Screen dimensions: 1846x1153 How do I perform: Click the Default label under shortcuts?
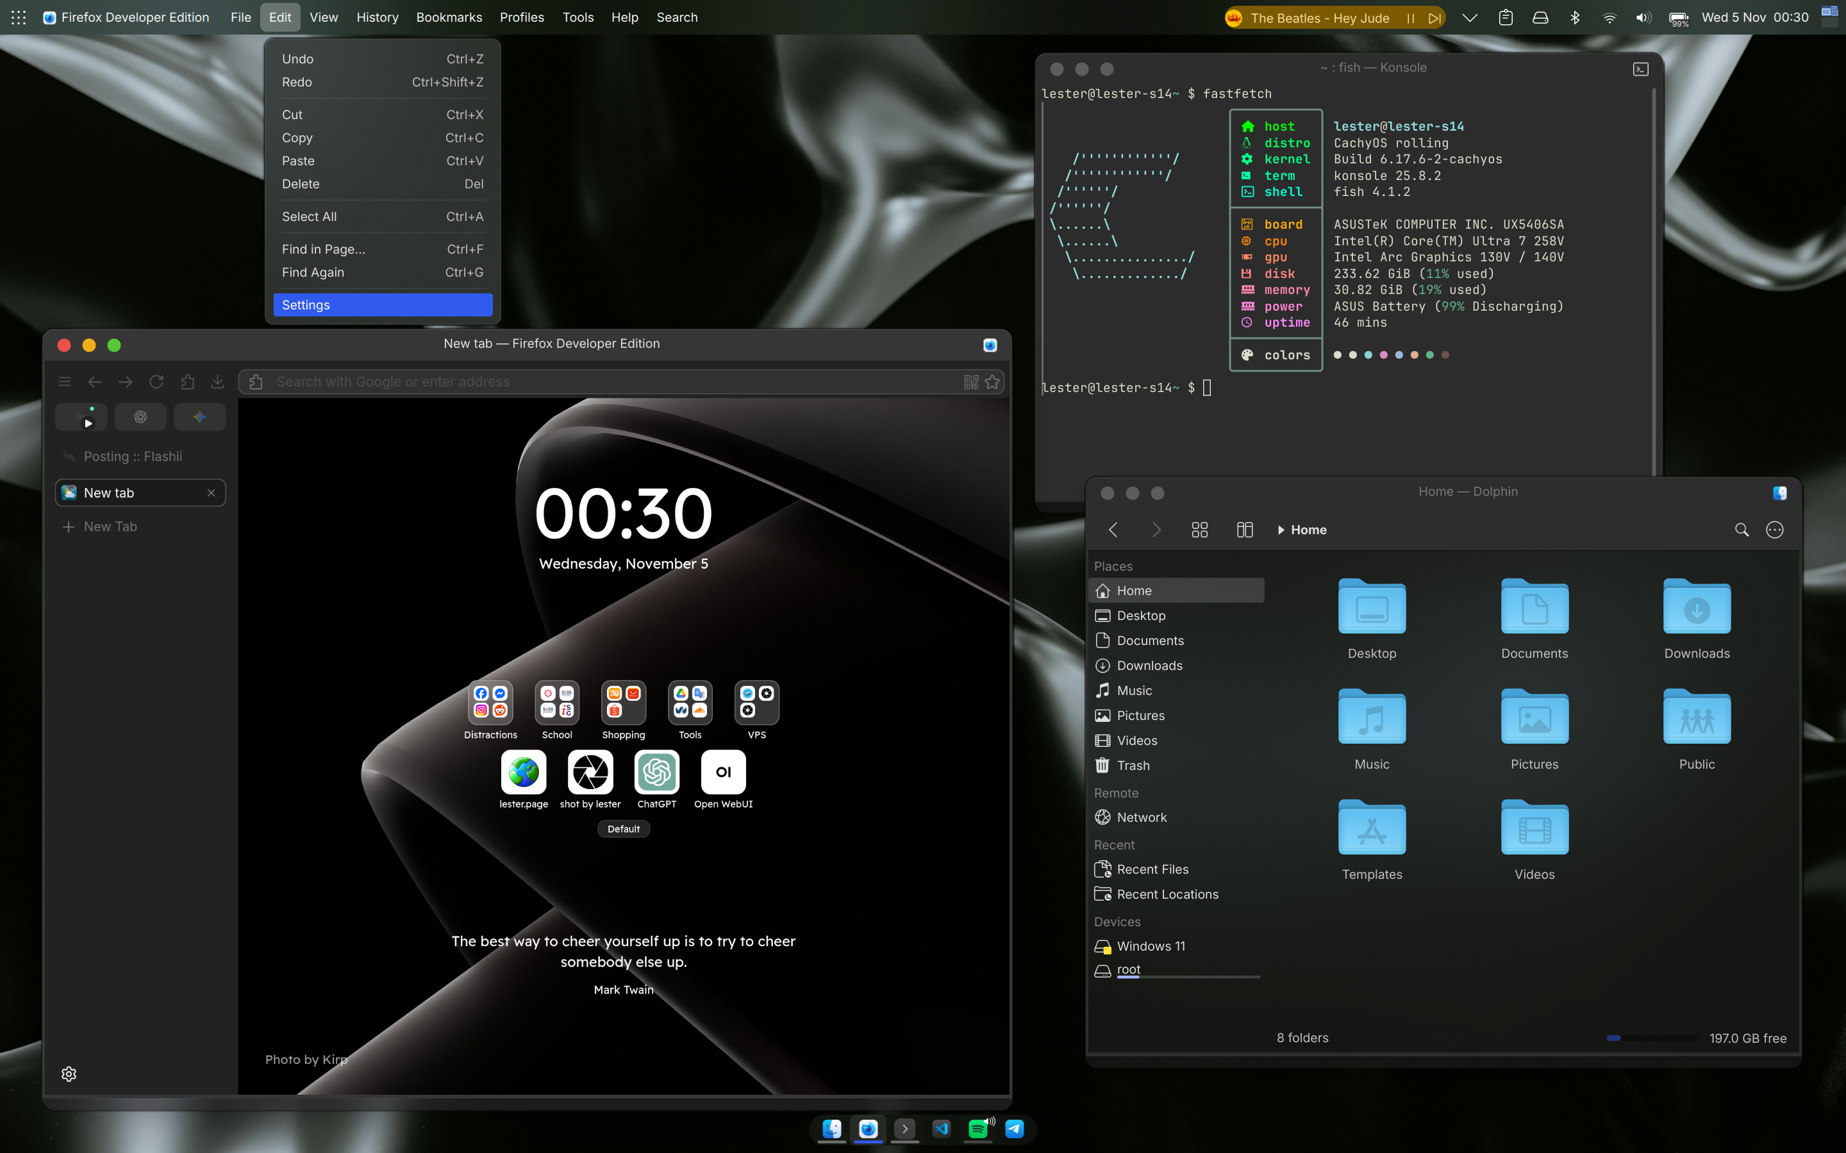(623, 829)
